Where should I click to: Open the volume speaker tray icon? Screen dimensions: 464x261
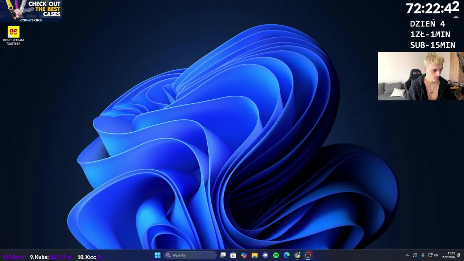coord(436,255)
